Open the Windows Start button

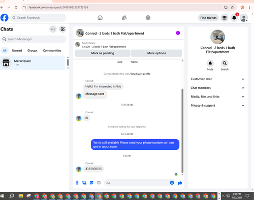point(2,196)
